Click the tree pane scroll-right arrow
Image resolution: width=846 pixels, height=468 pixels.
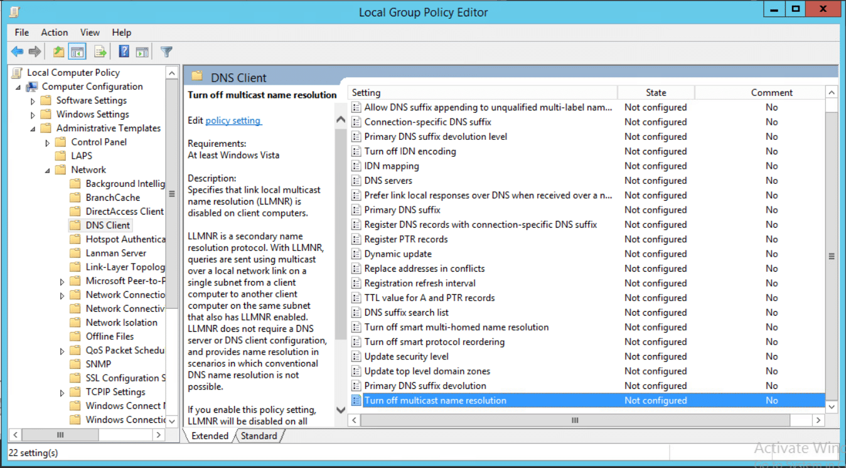point(159,434)
